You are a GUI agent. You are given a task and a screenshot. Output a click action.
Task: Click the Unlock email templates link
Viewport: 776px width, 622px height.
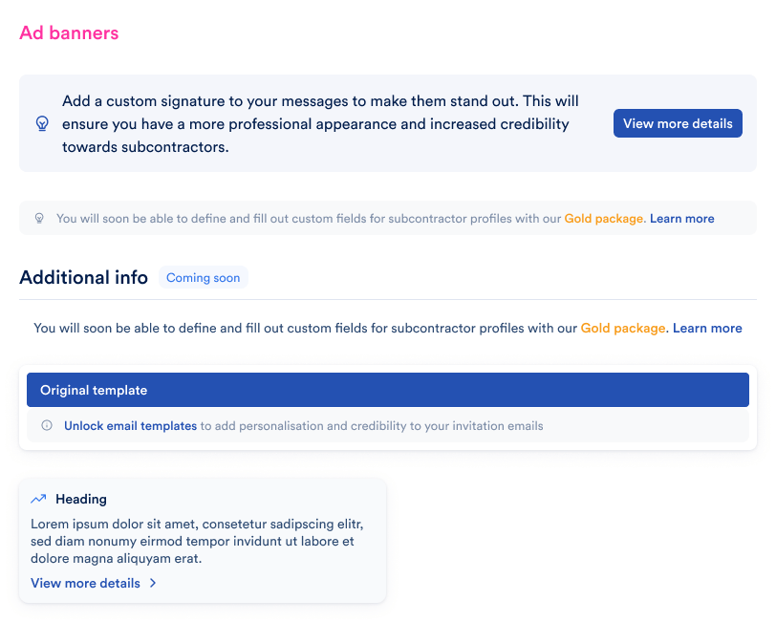pos(130,426)
